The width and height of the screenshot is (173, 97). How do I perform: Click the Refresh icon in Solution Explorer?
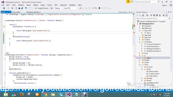point(154,15)
